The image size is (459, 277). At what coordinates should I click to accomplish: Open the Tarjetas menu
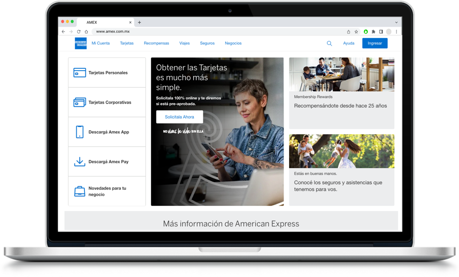(127, 43)
